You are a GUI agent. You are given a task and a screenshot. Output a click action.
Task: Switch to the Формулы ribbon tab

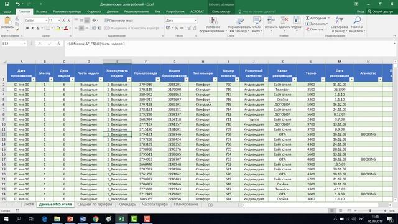click(x=94, y=12)
